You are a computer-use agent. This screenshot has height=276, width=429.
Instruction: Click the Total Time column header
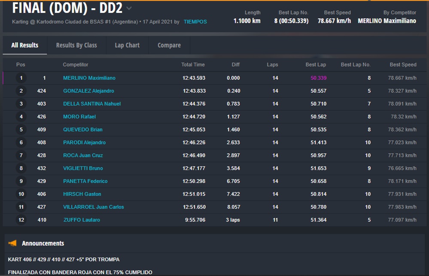click(x=193, y=65)
